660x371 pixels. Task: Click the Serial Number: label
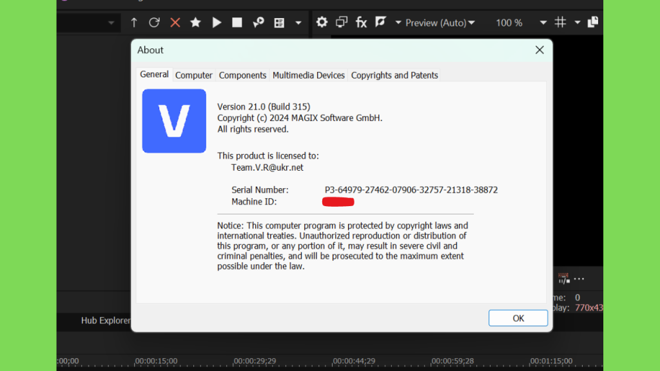[260, 190]
